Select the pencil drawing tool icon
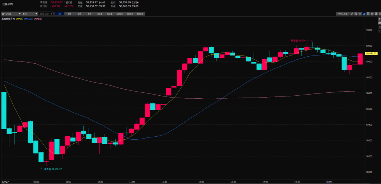381x184 pixels. tap(352, 14)
